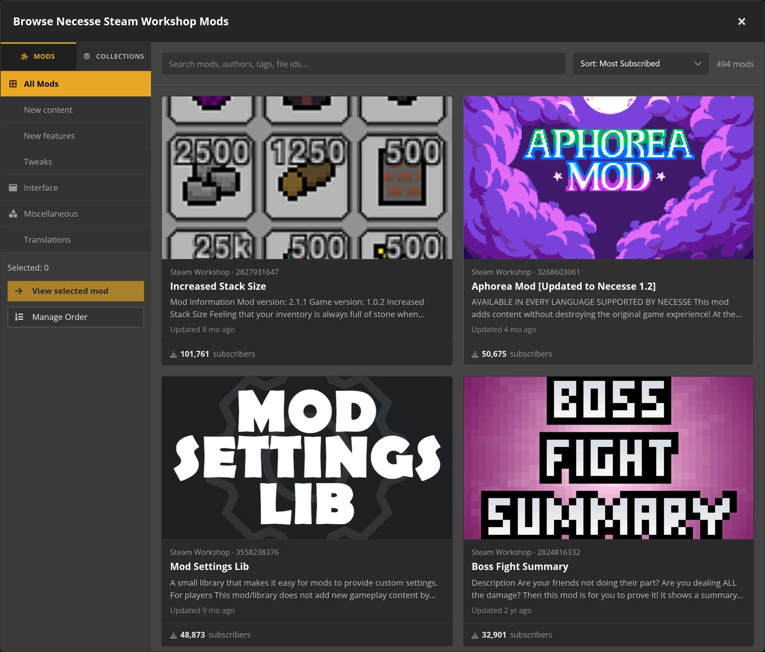
Task: Click the ordered list icon on Manage Order
Action: pos(19,317)
